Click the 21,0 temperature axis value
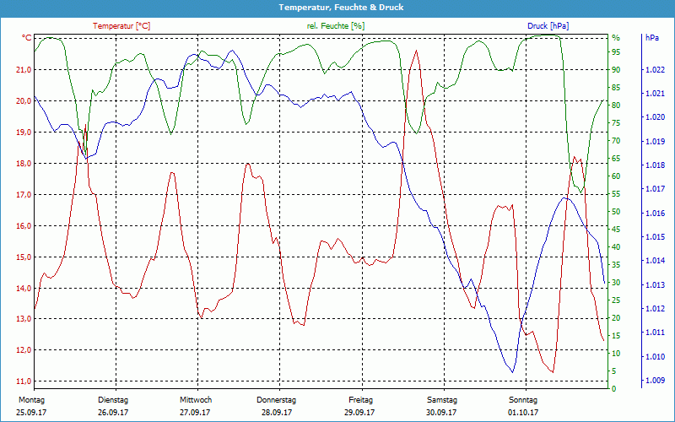675x422 pixels. 24,70
